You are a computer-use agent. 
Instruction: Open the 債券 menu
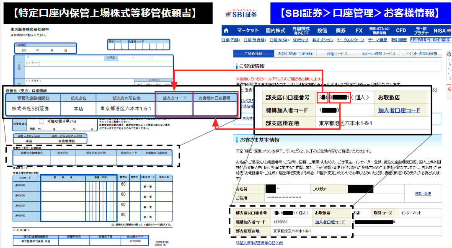coord(341,30)
